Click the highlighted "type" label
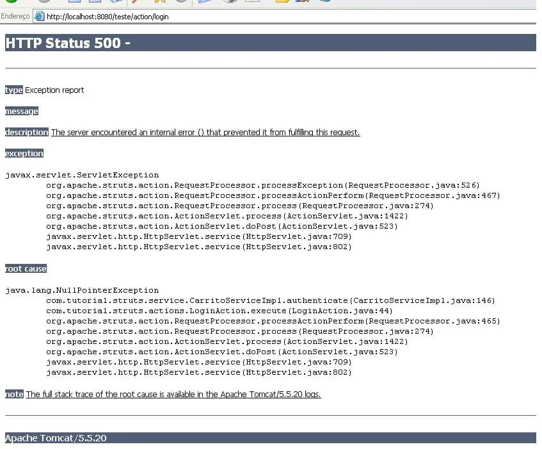This screenshot has height=449, width=542. click(14, 90)
